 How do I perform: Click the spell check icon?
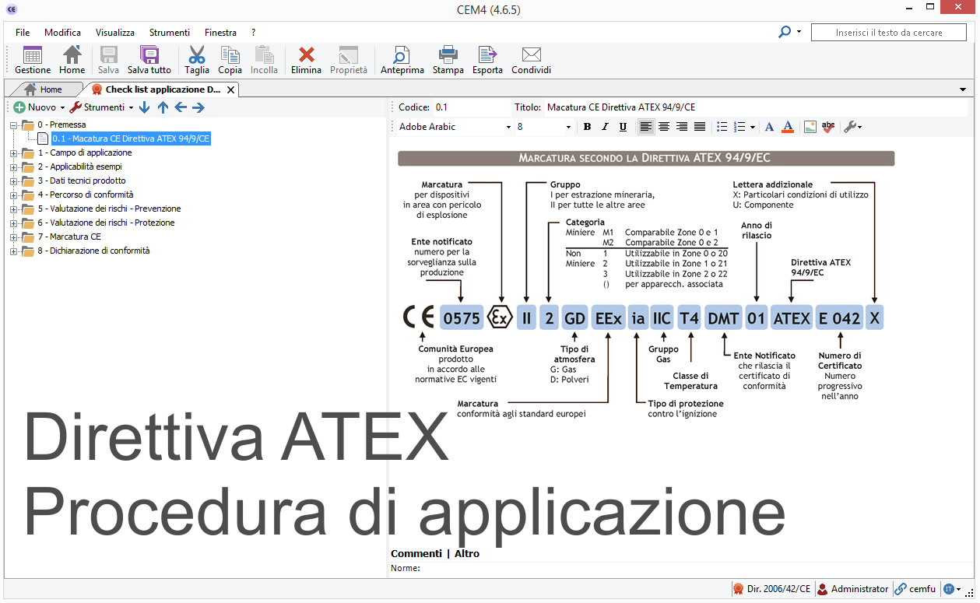(828, 127)
